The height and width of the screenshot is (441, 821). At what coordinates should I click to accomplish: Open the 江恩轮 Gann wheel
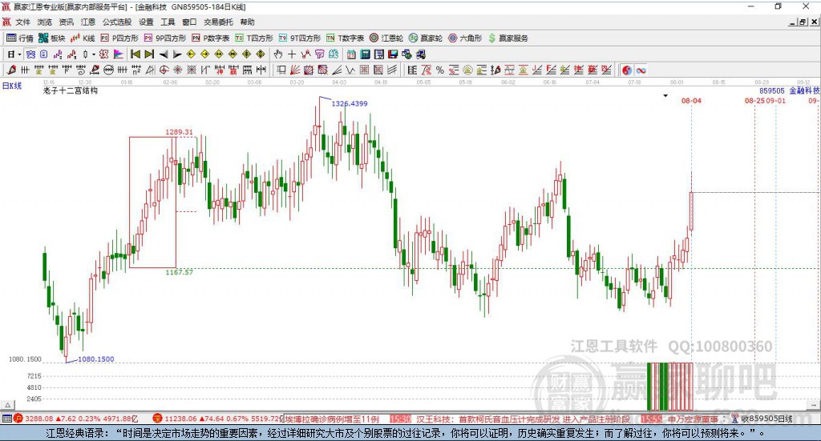(386, 38)
